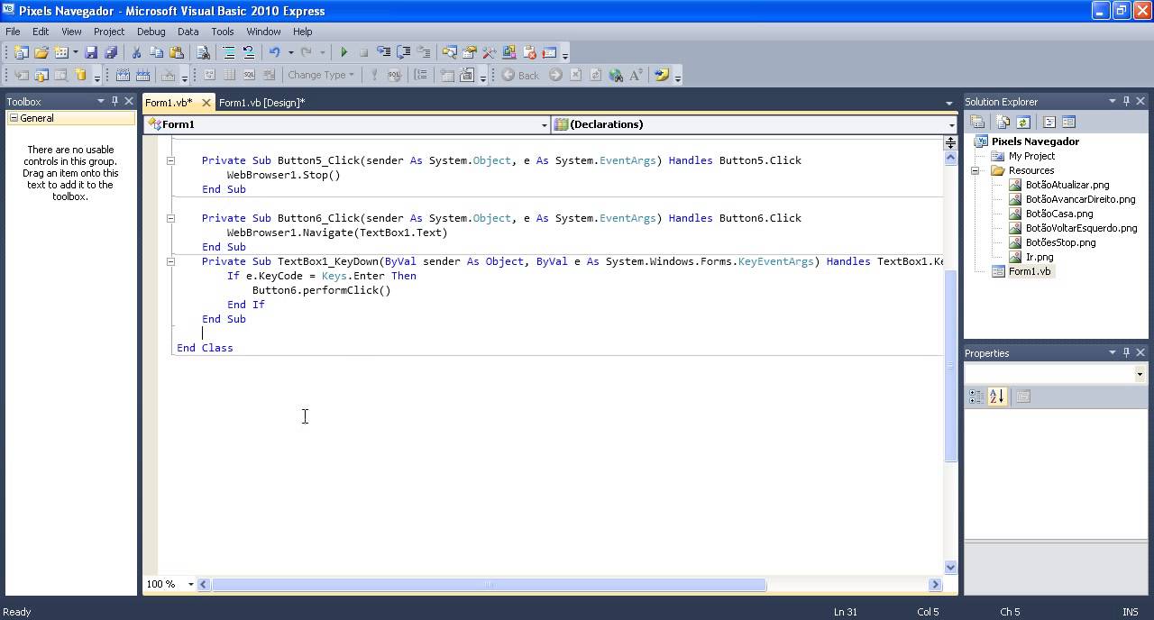Toggle Categorized view in Properties panel

click(975, 397)
